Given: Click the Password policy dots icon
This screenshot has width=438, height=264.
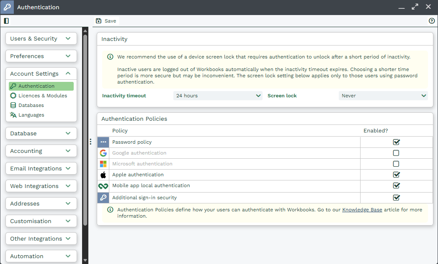Looking at the screenshot, I should 103,142.
